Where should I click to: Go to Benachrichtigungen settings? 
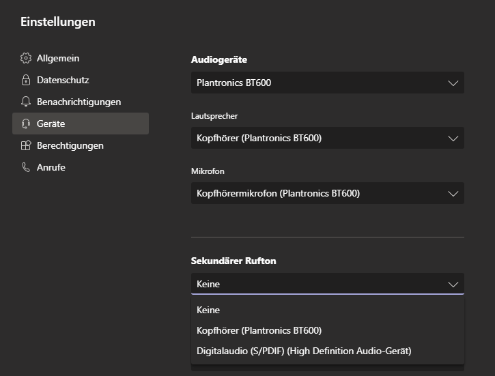[x=79, y=102]
